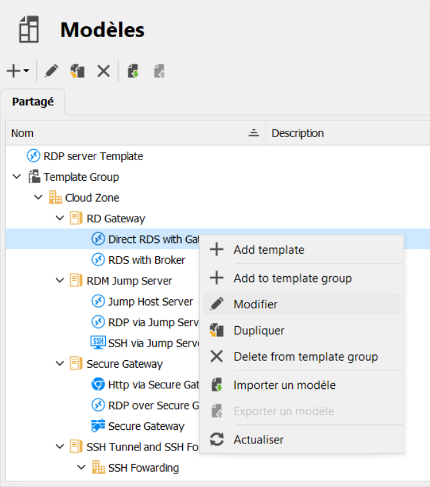Click the duplicate template toolbar icon
430x487 pixels.
[78, 71]
